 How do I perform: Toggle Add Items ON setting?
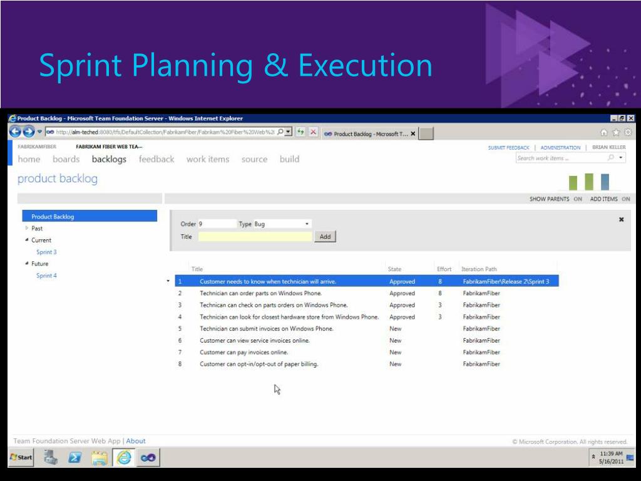click(x=610, y=199)
